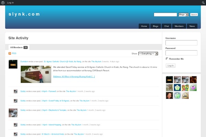Screen dimensions: 206x137
Task: Open The Asylum link in Farewell row
Action: [x=71, y=91]
